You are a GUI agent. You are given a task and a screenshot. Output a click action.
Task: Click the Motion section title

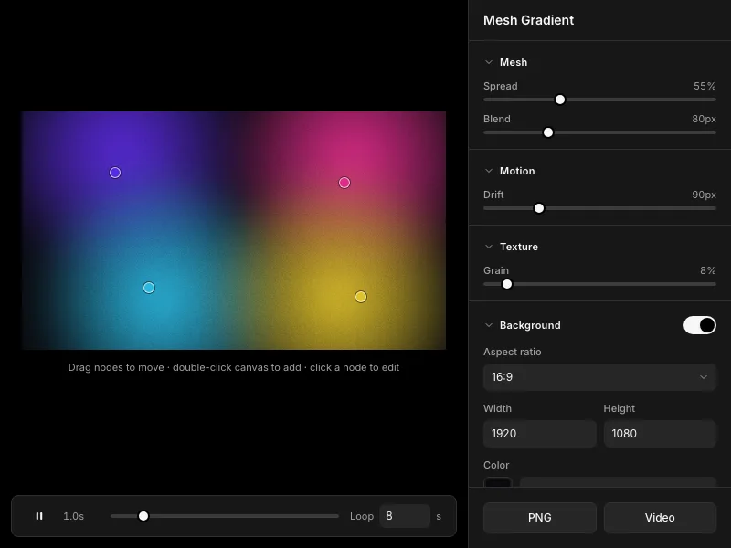point(517,171)
